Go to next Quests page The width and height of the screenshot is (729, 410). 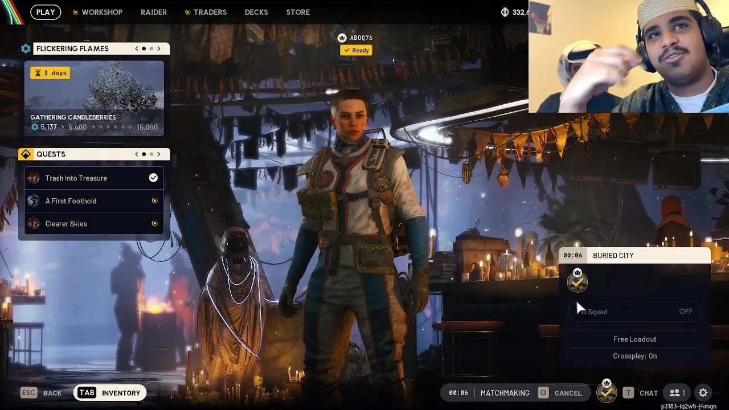tap(159, 154)
